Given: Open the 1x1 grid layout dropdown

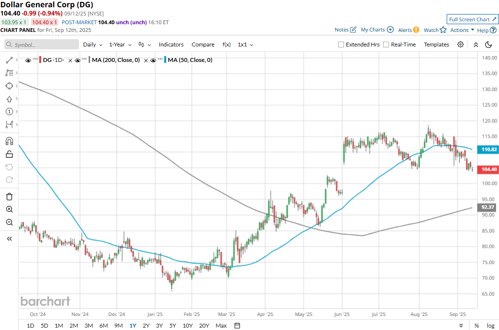Looking at the screenshot, I should click(245, 45).
